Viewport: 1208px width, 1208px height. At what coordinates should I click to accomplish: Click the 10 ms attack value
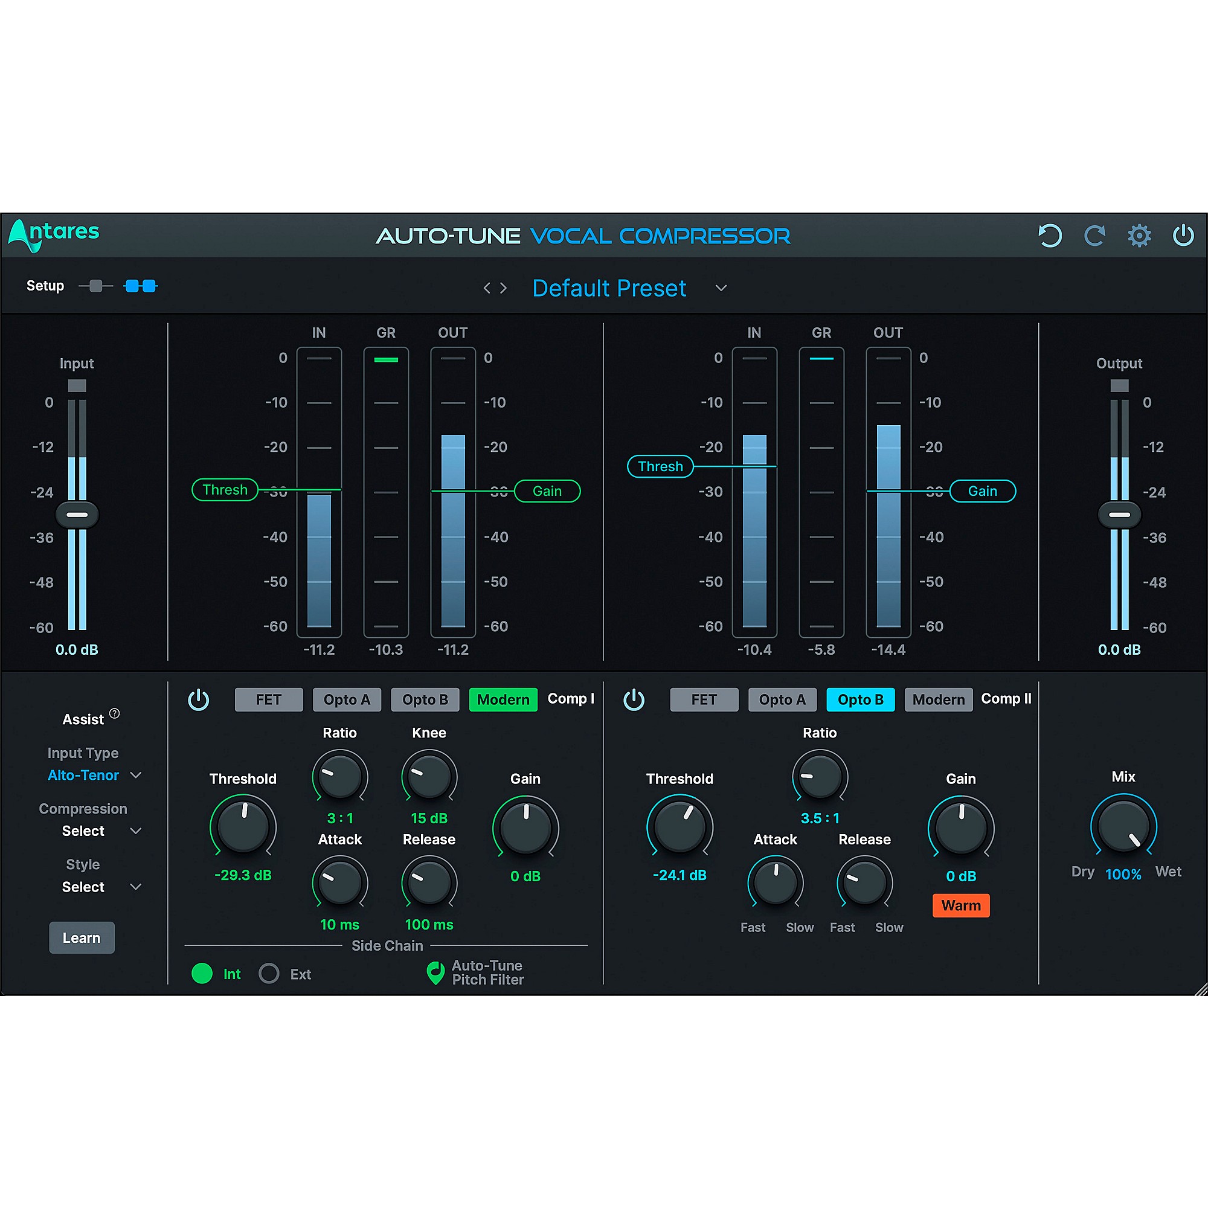[340, 925]
